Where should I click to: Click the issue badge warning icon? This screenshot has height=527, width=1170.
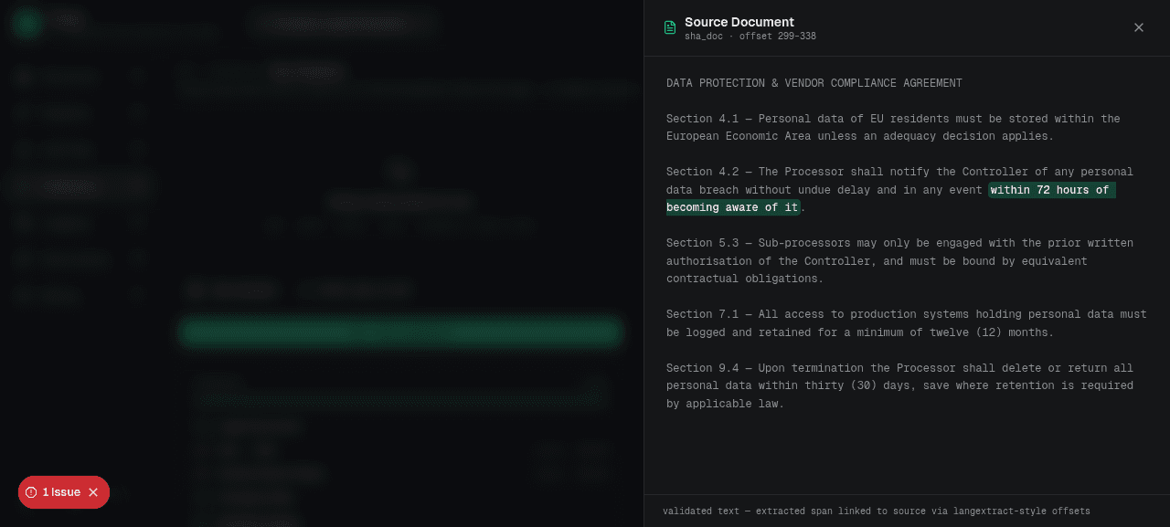tap(31, 492)
